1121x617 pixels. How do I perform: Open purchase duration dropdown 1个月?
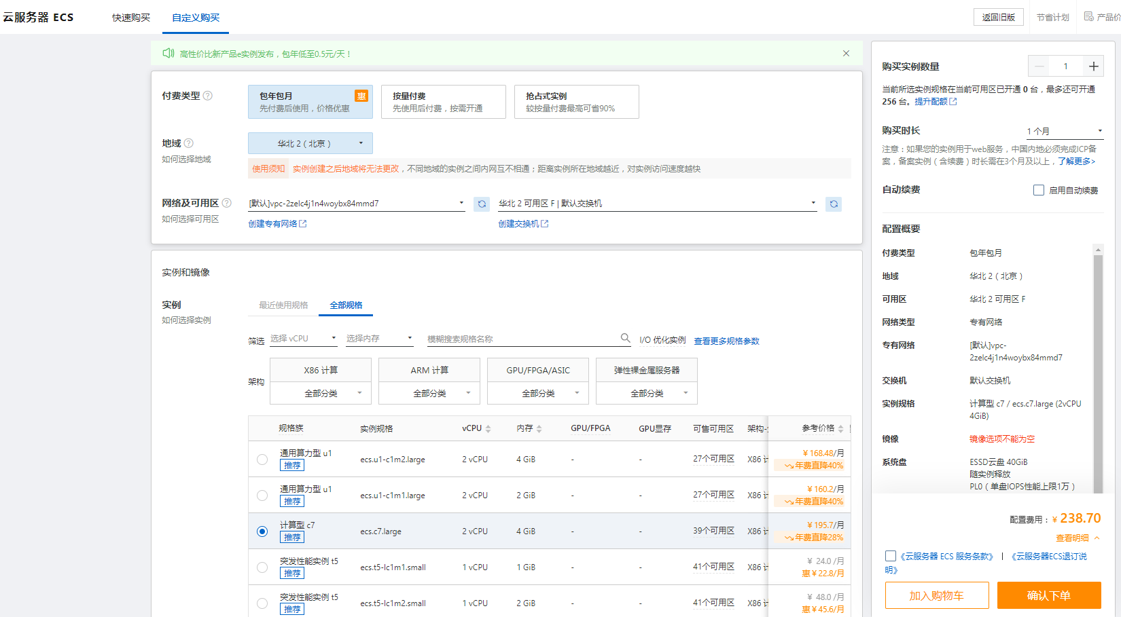1065,131
